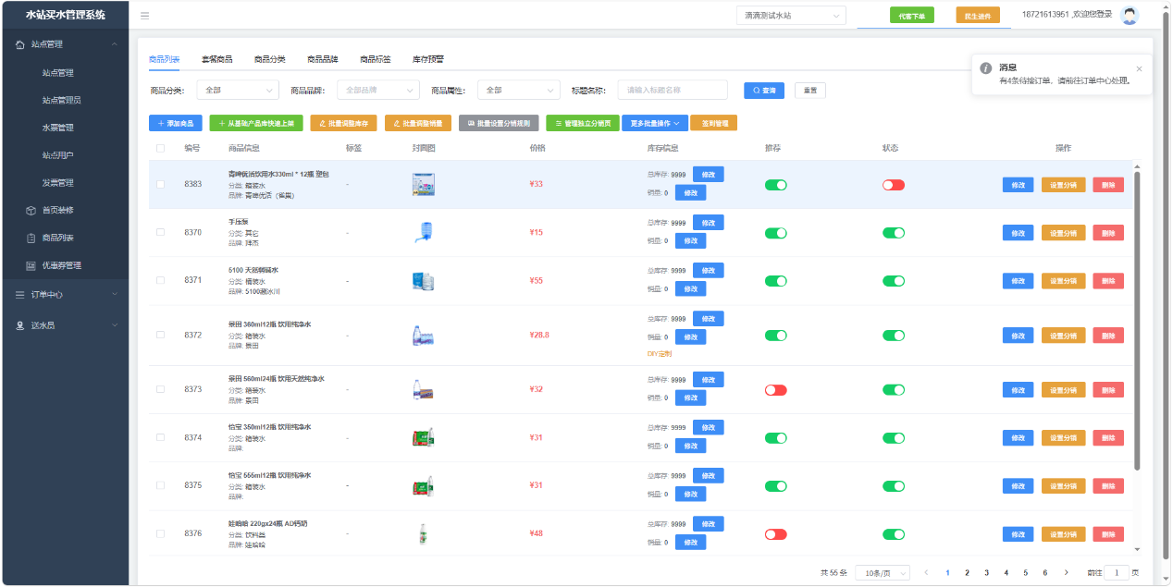This screenshot has height=587, width=1173.
Task: Toggle 推荐 switch for product 8370
Action: tap(776, 233)
